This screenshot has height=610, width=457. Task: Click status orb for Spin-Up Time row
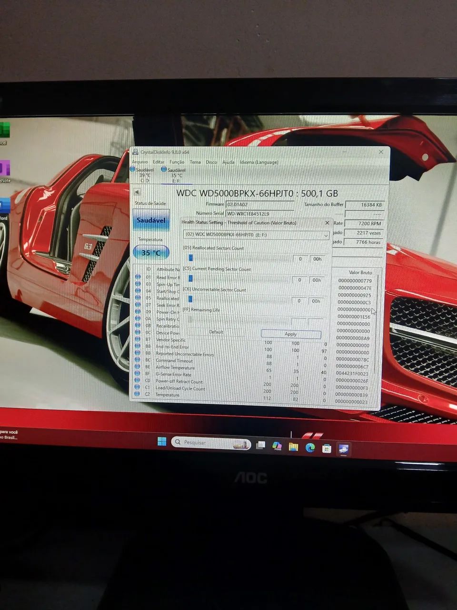138,284
